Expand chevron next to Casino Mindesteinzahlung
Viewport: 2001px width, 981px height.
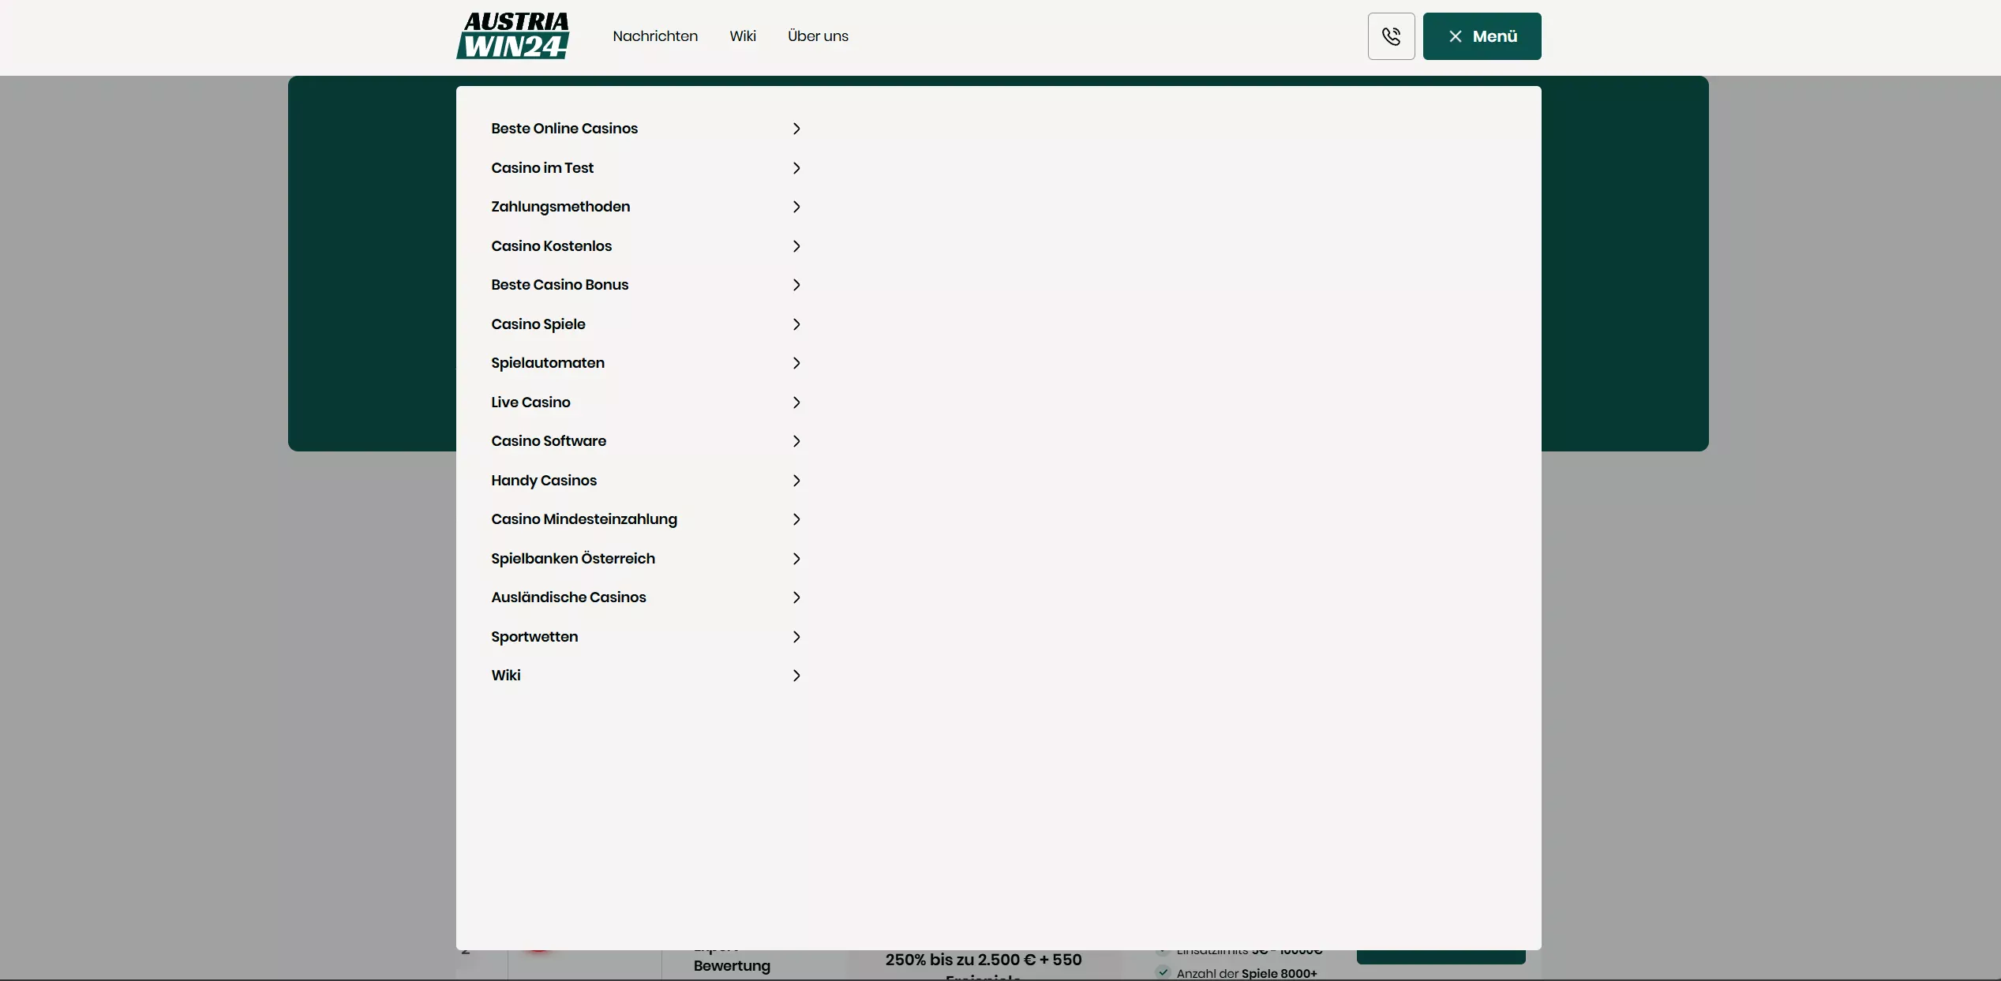796,519
